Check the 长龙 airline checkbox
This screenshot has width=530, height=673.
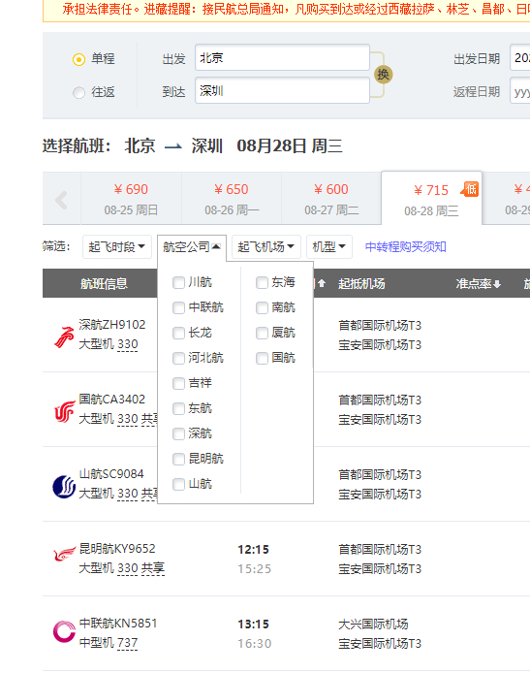coord(178,333)
